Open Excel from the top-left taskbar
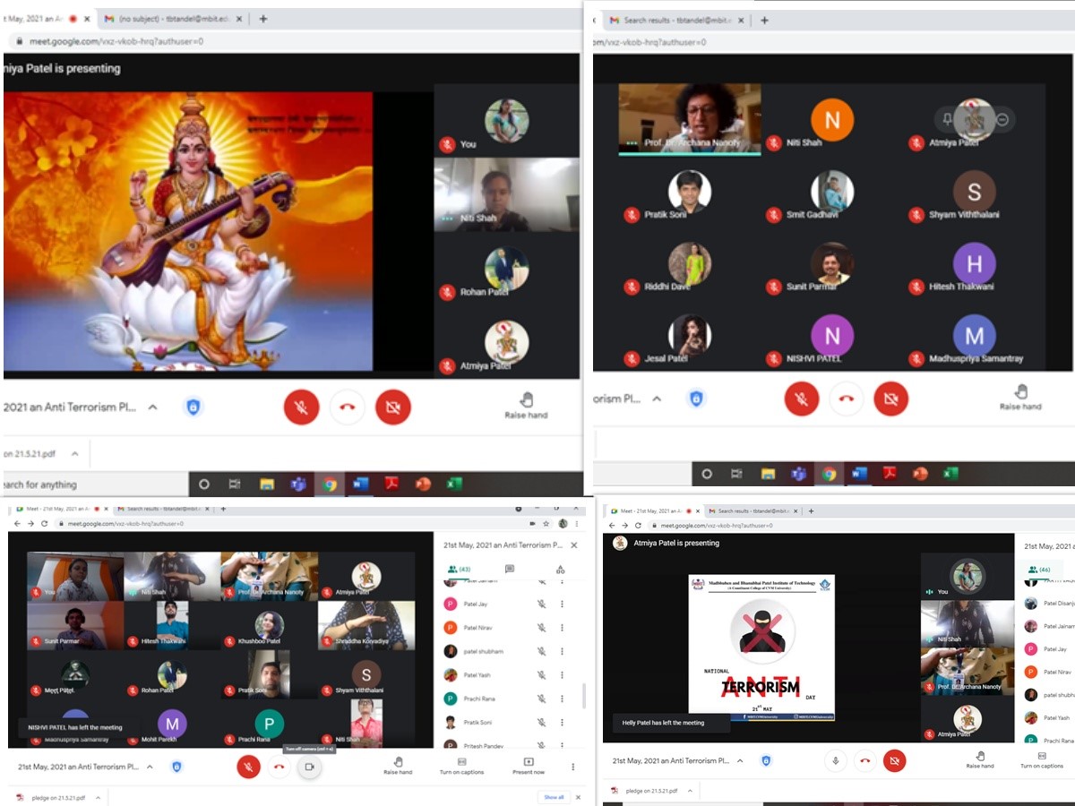Viewport: 1075px width, 806px height. tap(454, 484)
